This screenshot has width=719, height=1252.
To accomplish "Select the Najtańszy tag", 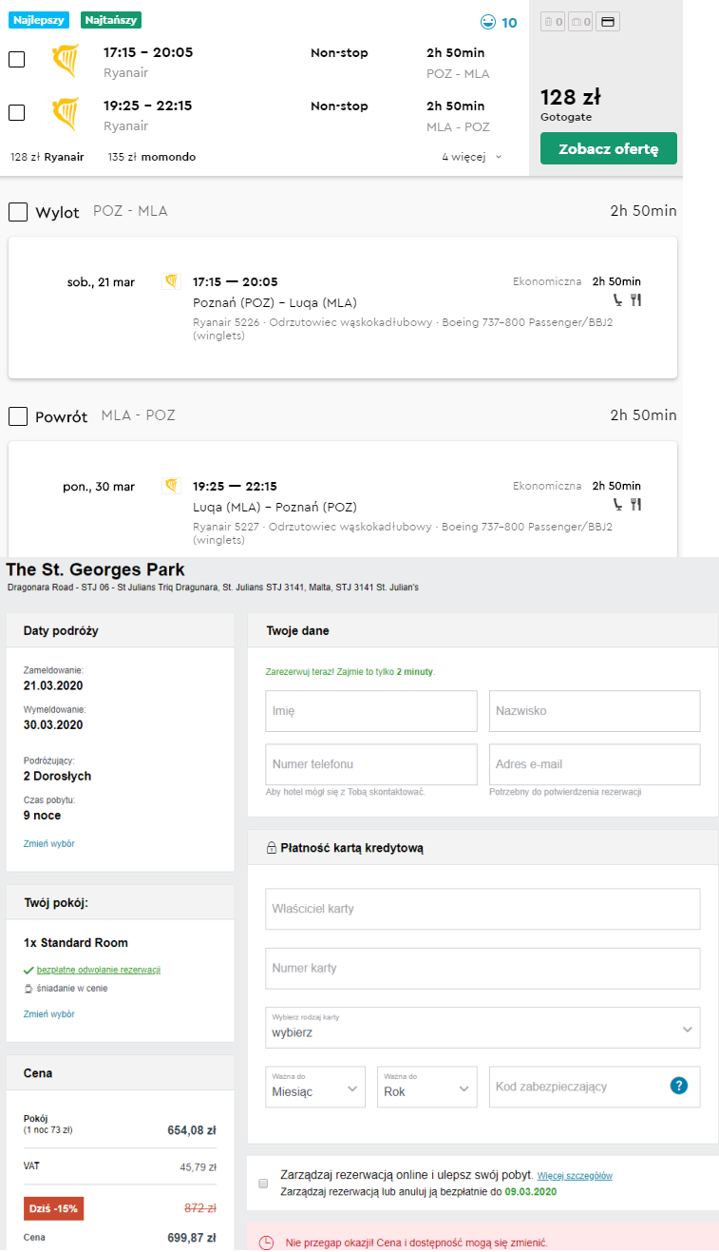I will coord(110,20).
